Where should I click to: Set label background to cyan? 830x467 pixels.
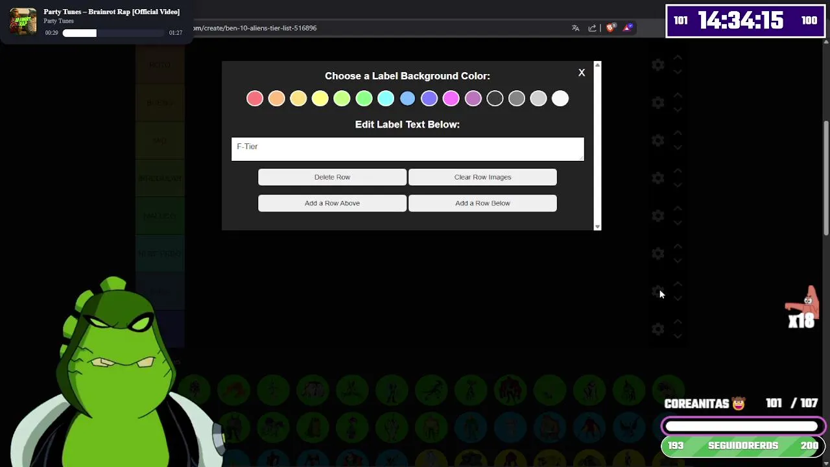[x=386, y=99]
